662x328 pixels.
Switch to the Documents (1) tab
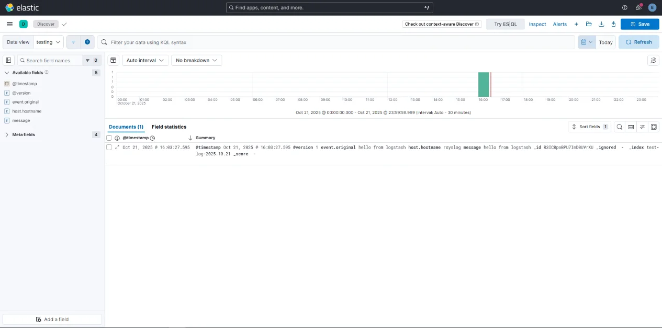pos(126,127)
